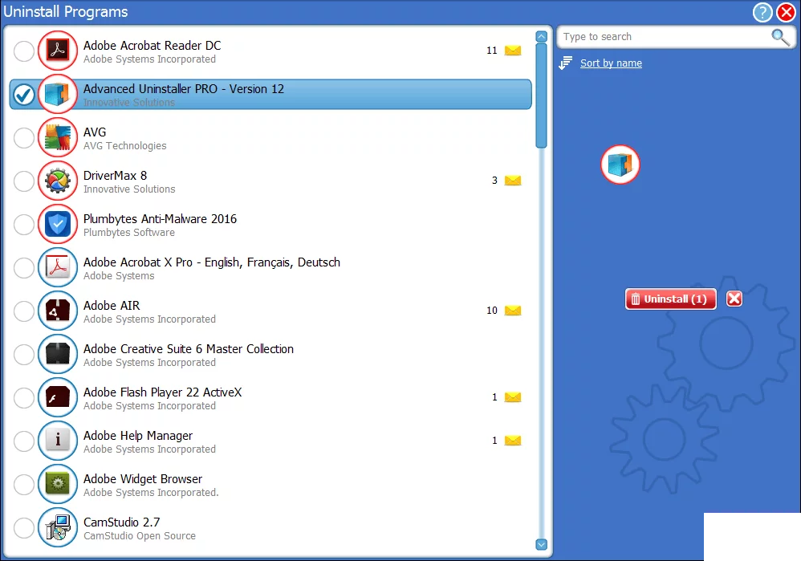Screen dimensions: 801x561
Task: Select Adobe Acrobat X Pro name text
Action: tap(212, 262)
